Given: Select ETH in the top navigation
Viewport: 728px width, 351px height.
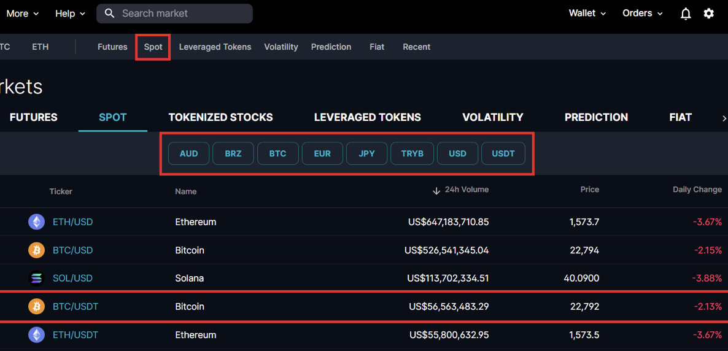Looking at the screenshot, I should click(x=41, y=47).
